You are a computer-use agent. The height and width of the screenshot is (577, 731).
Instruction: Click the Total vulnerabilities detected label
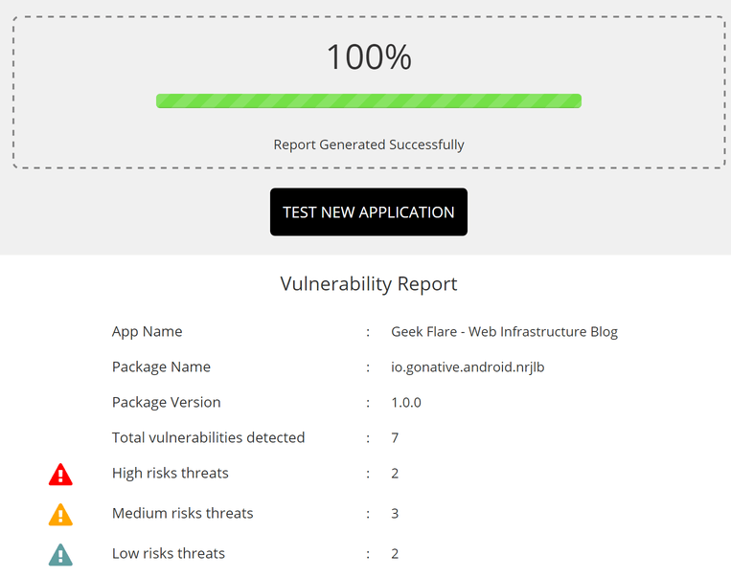(208, 438)
